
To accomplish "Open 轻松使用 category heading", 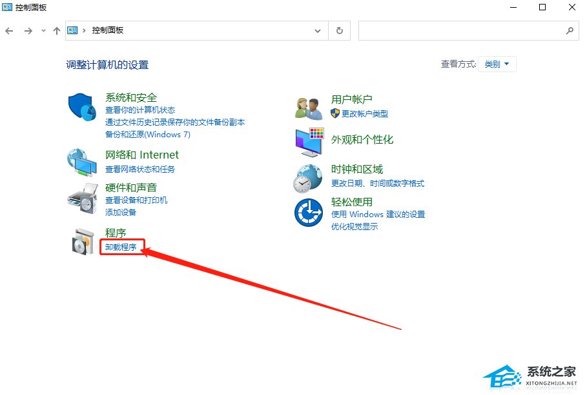I will (352, 202).
